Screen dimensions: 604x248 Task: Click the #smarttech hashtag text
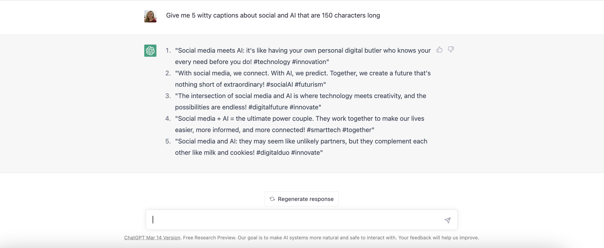(x=323, y=130)
